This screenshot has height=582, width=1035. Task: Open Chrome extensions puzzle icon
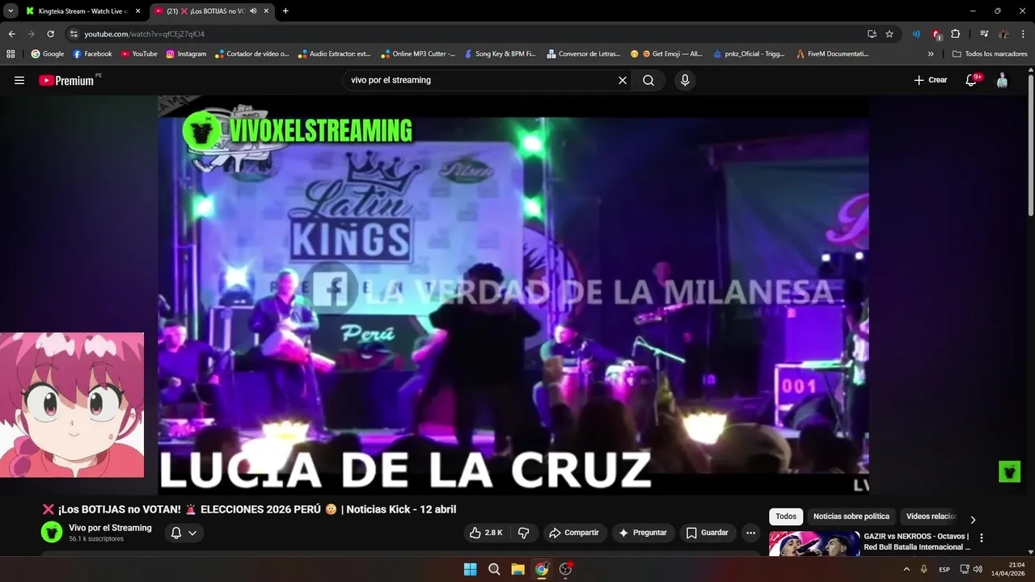[956, 34]
